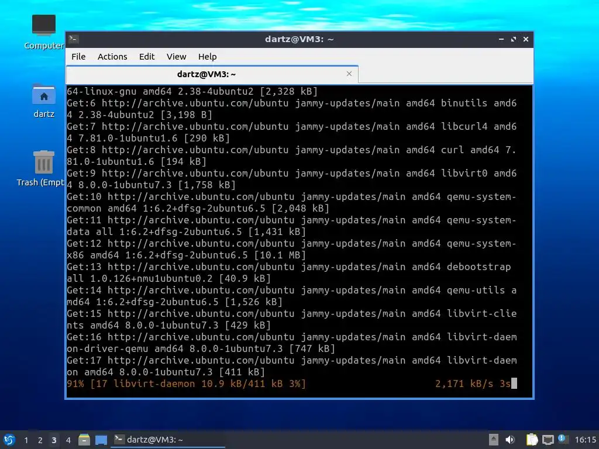The height and width of the screenshot is (449, 599).
Task: Click the 'Get:6' line mentioning binutils
Action: click(x=291, y=109)
